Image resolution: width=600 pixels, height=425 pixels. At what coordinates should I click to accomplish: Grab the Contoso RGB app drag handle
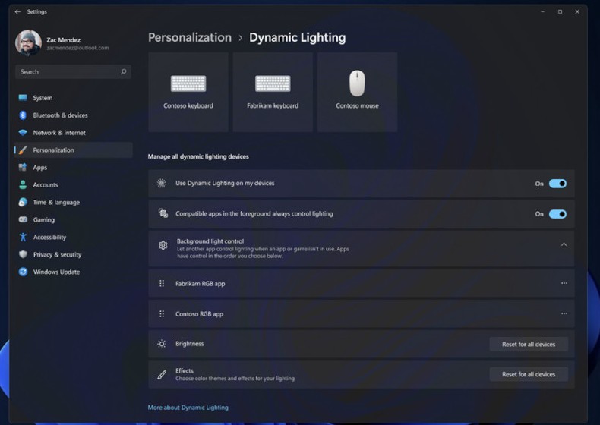tap(162, 314)
